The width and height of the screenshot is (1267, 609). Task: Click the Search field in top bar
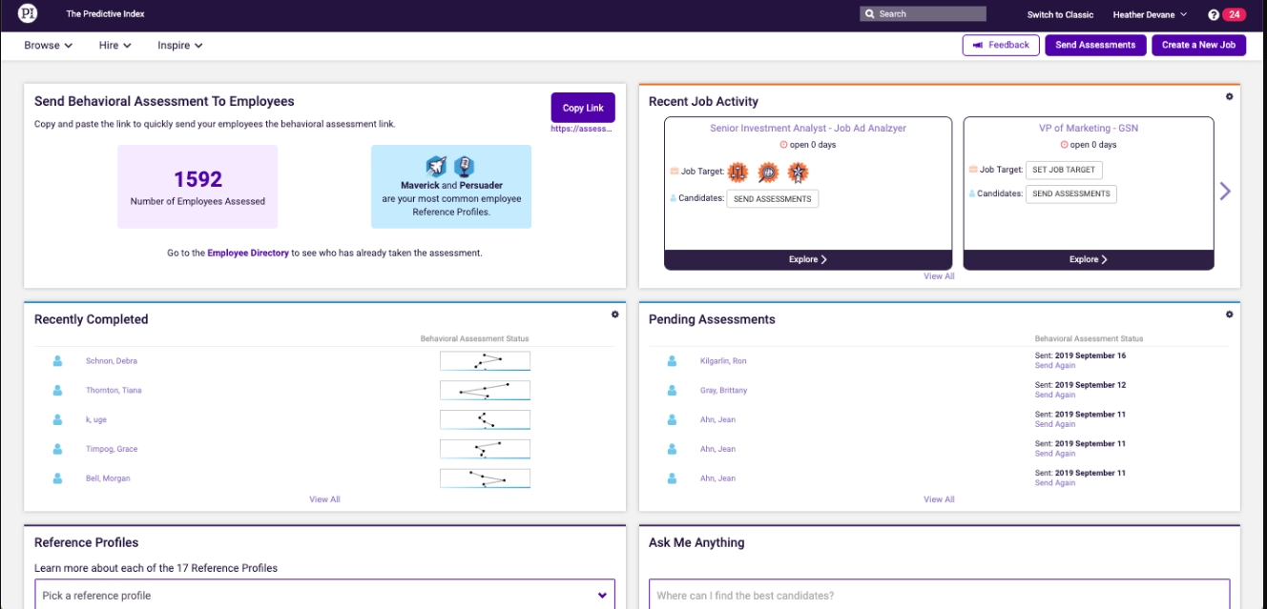coord(923,14)
